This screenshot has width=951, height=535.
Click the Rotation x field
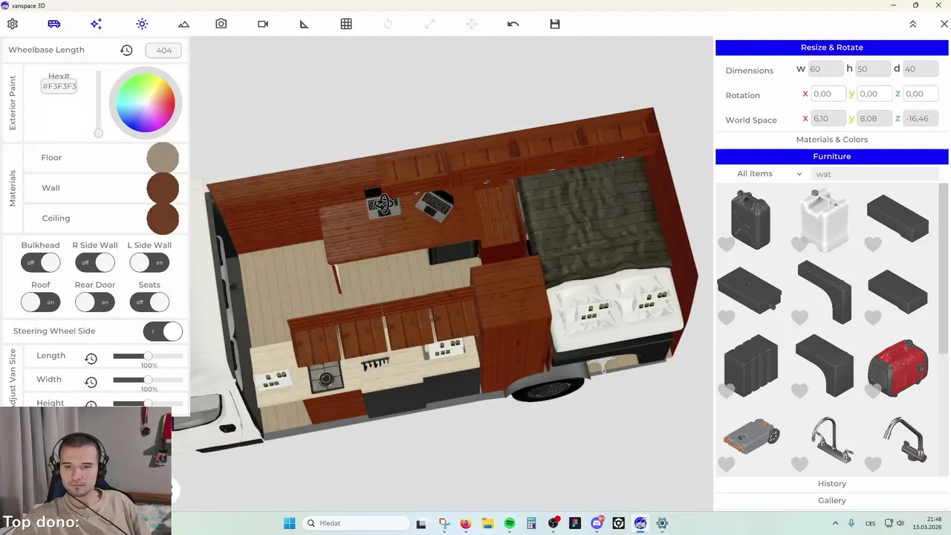click(828, 94)
